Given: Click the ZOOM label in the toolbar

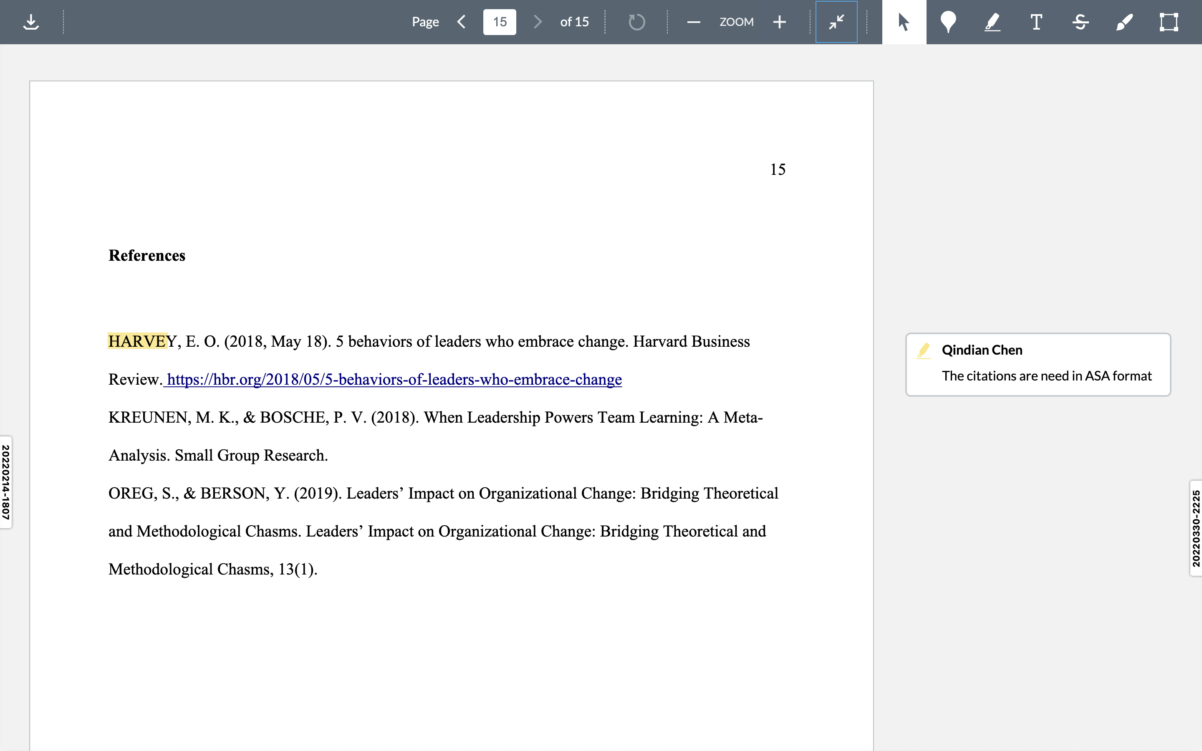Looking at the screenshot, I should click(737, 22).
